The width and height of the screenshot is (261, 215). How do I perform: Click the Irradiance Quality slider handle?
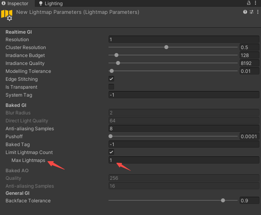(x=118, y=63)
